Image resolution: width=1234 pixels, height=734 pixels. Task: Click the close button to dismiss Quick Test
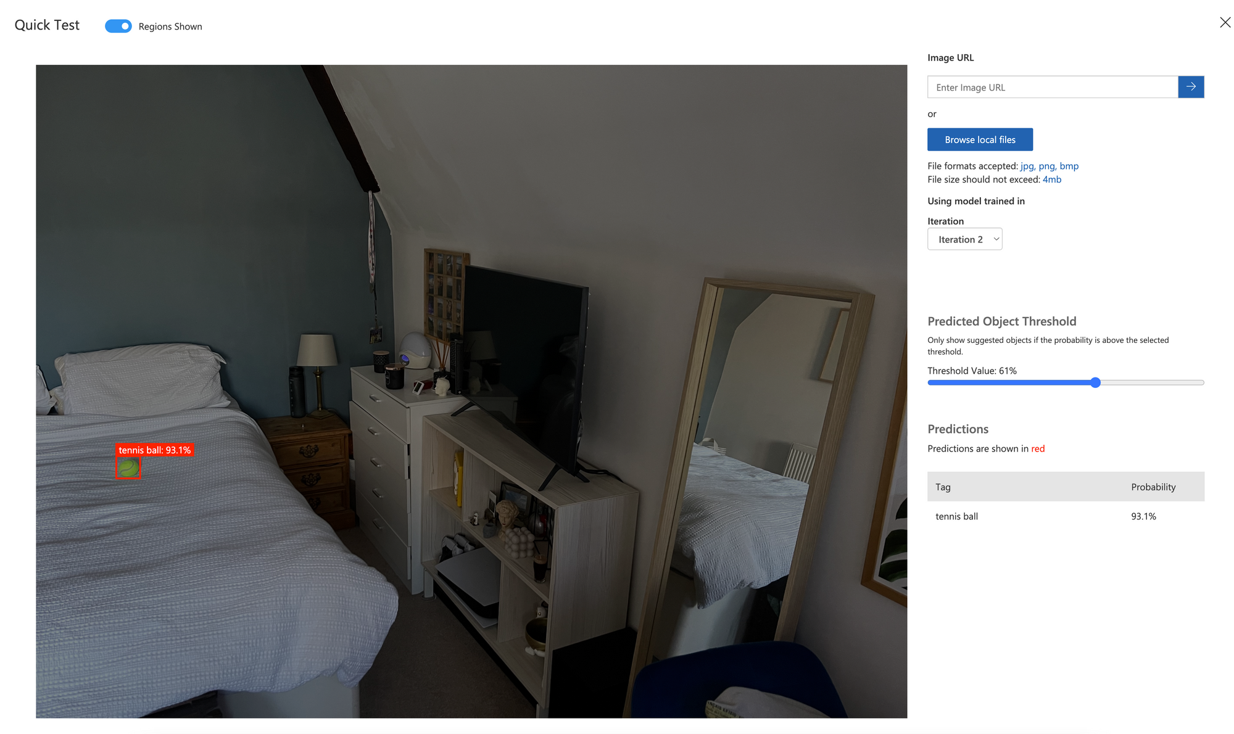1224,22
